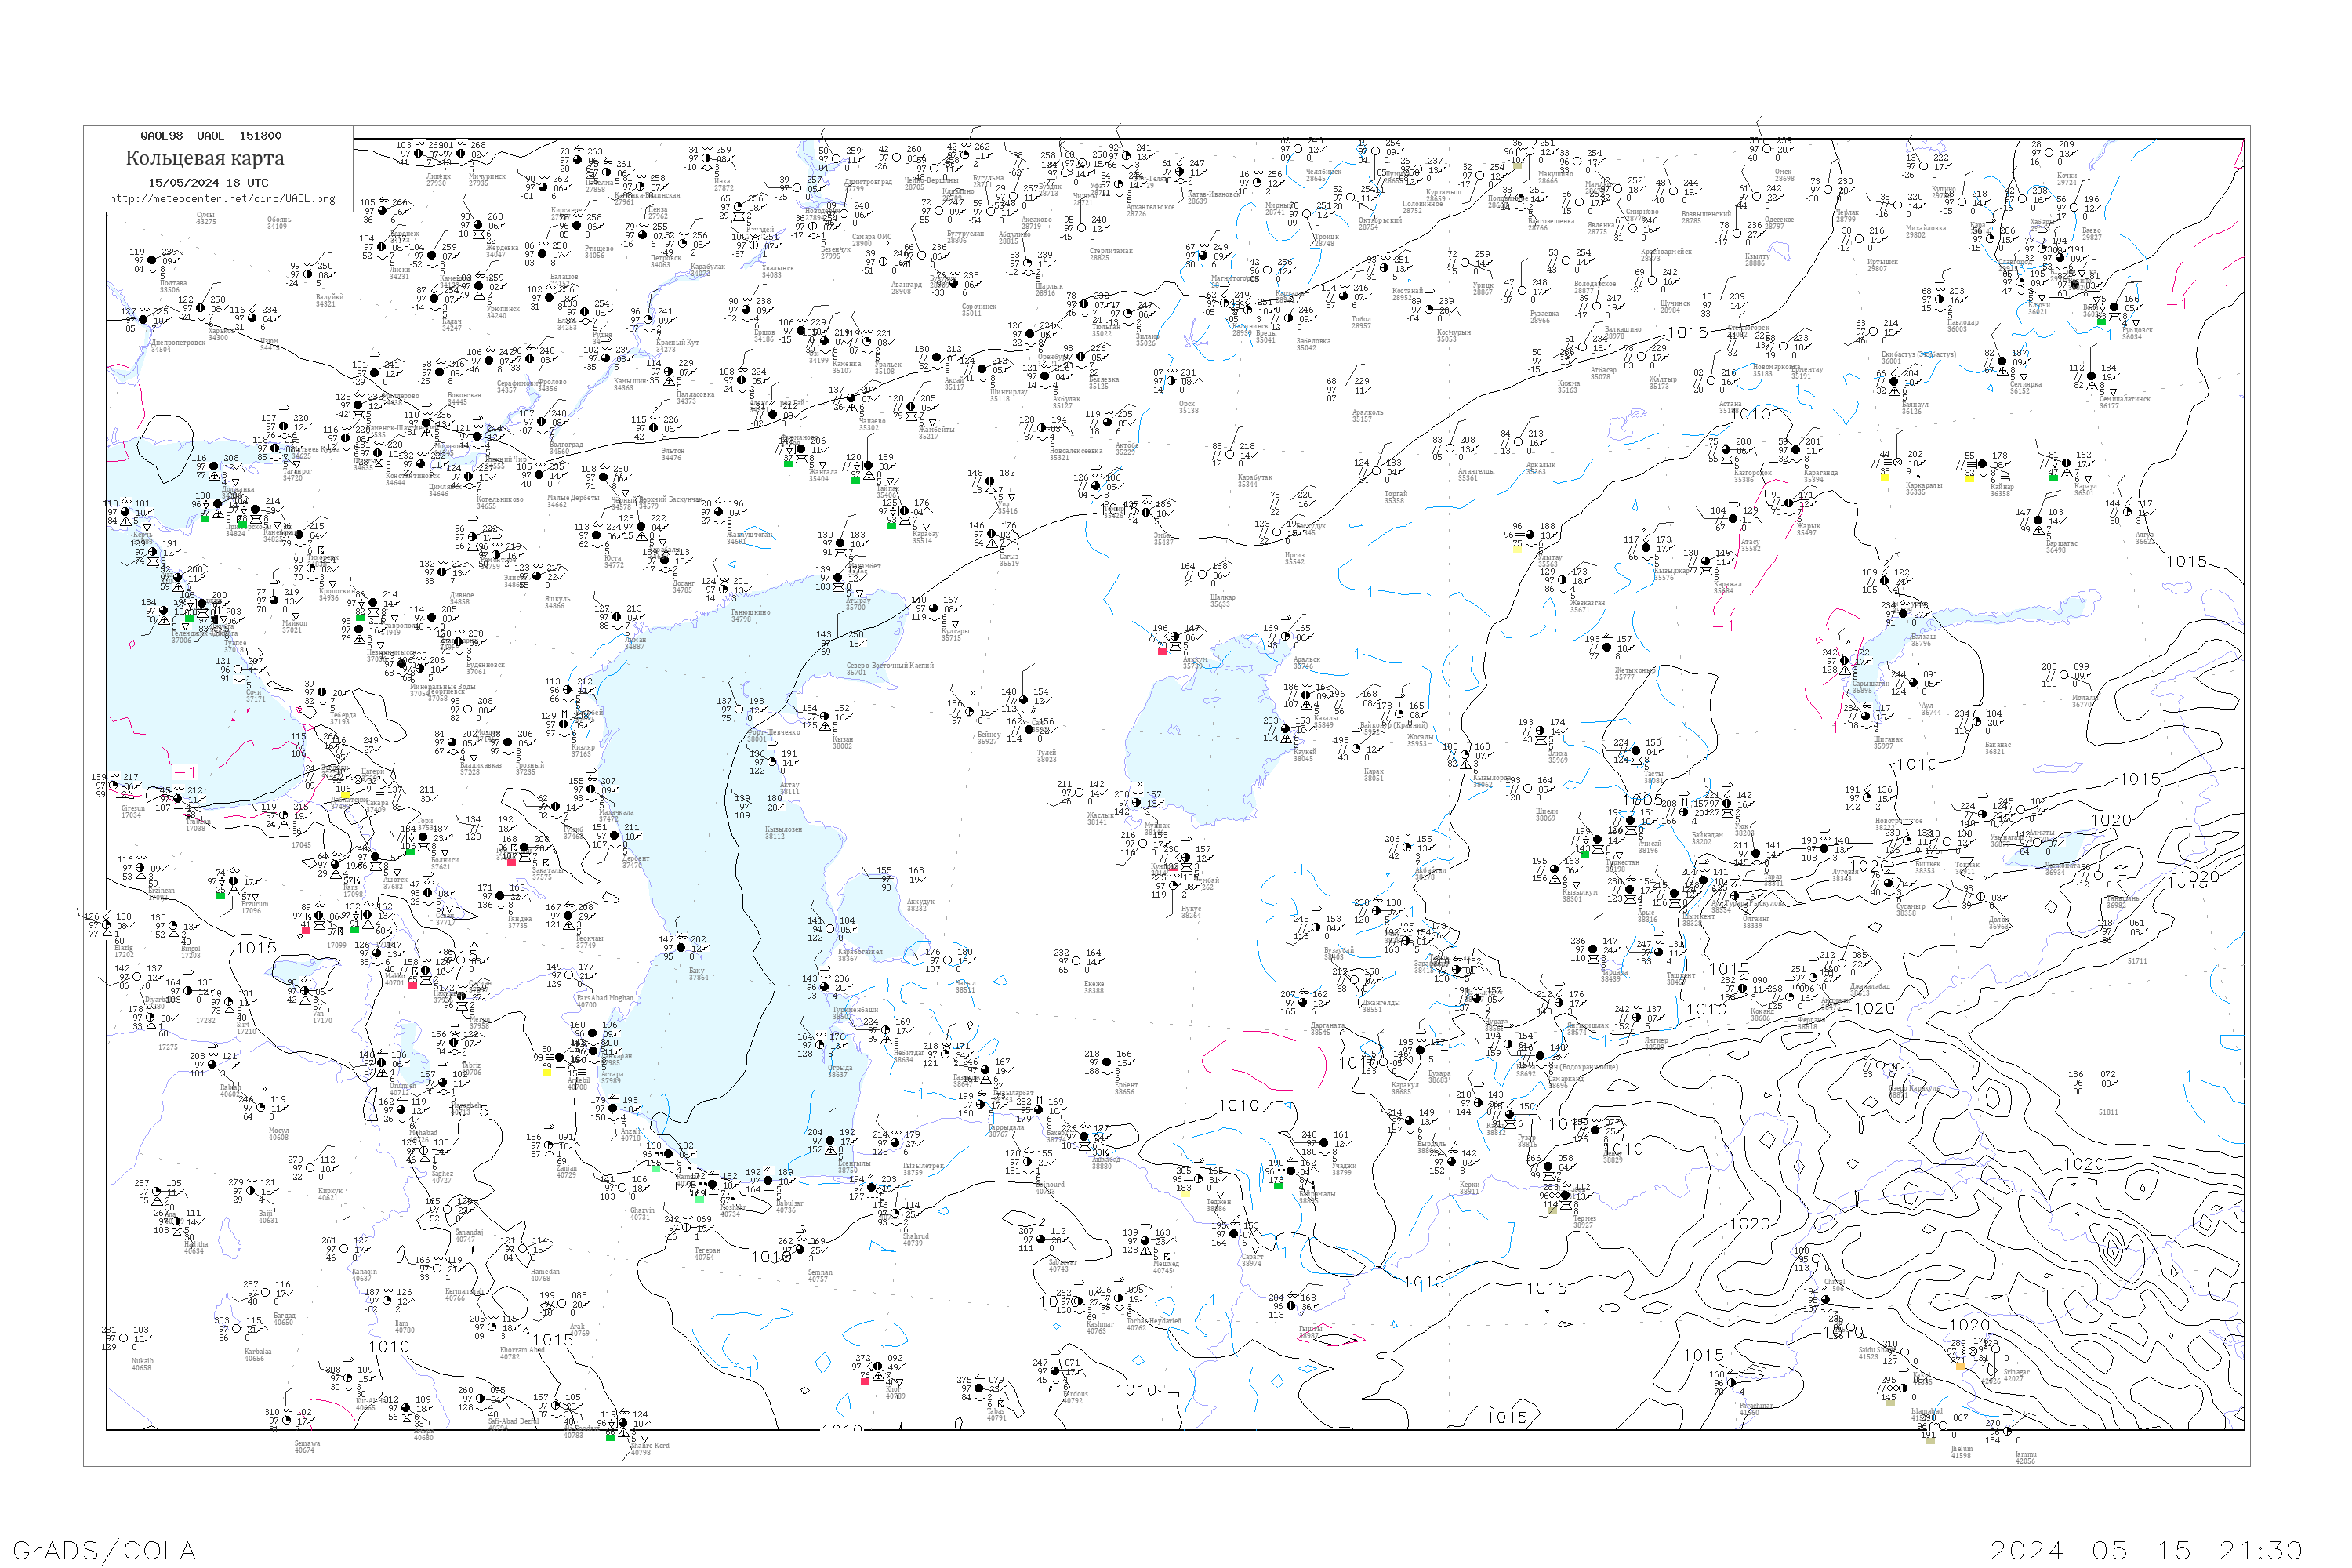Click the empty circle at Шалкар station
The width and height of the screenshot is (2352, 1568).
(1202, 574)
